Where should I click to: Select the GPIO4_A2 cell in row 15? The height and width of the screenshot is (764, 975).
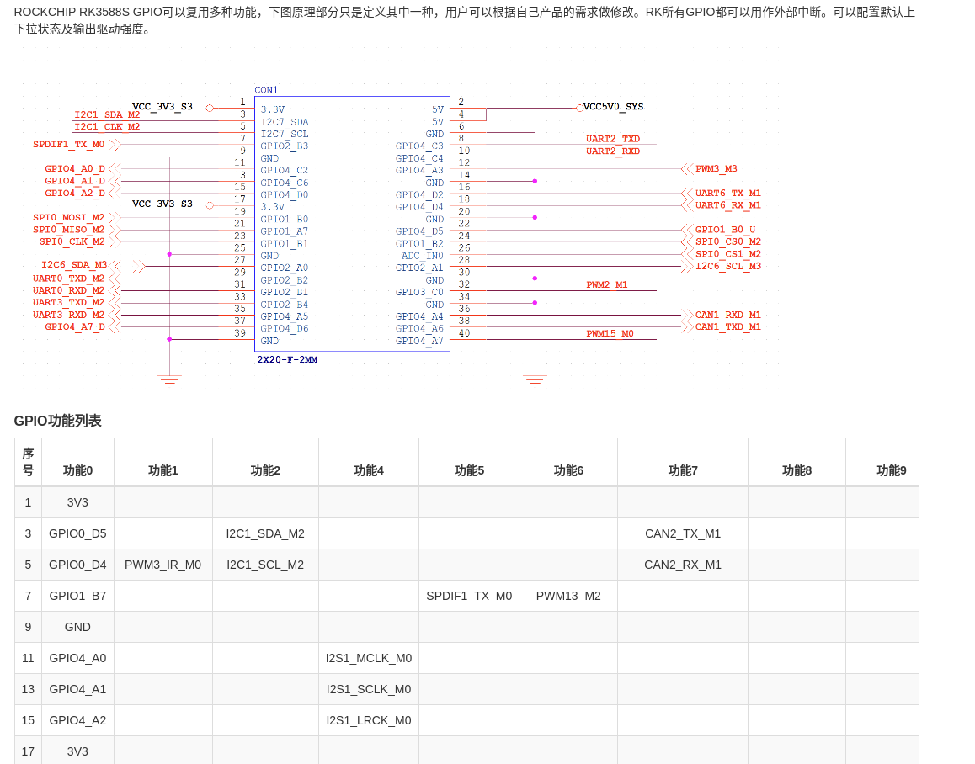77,720
